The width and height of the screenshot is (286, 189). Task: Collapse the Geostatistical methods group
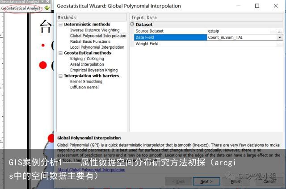click(61, 53)
